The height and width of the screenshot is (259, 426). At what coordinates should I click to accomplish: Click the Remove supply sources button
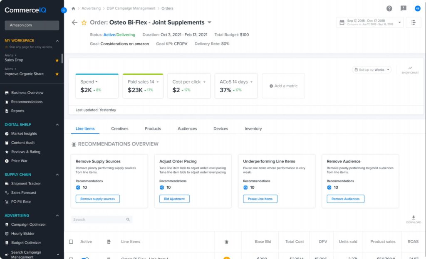(x=97, y=199)
